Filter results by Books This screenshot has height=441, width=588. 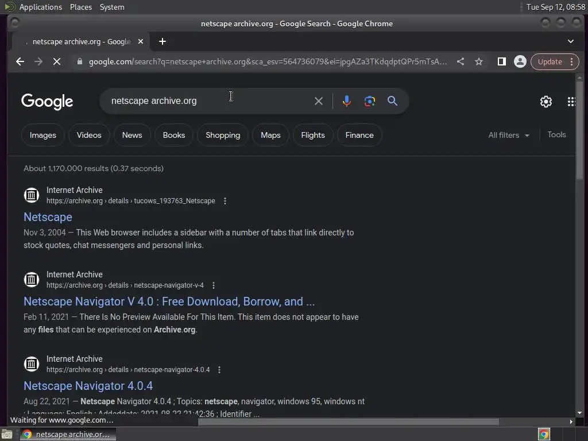(x=173, y=136)
